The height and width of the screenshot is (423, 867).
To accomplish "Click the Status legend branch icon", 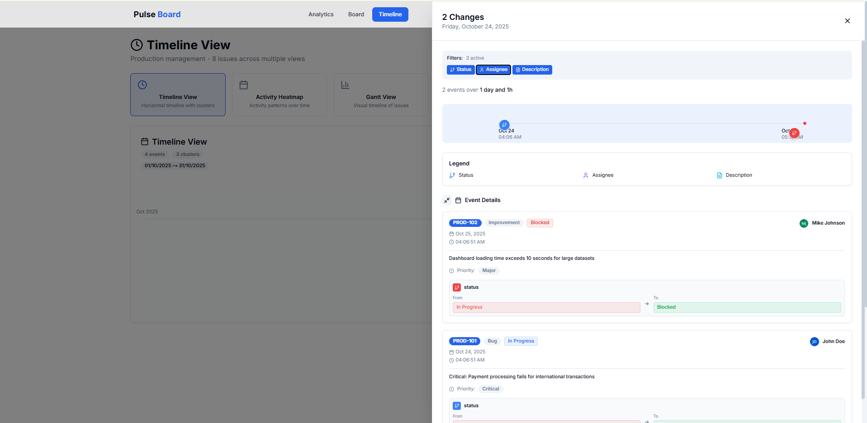I will point(452,175).
